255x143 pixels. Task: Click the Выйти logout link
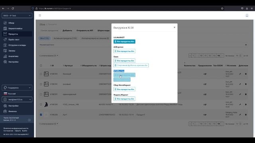tap(25, 131)
